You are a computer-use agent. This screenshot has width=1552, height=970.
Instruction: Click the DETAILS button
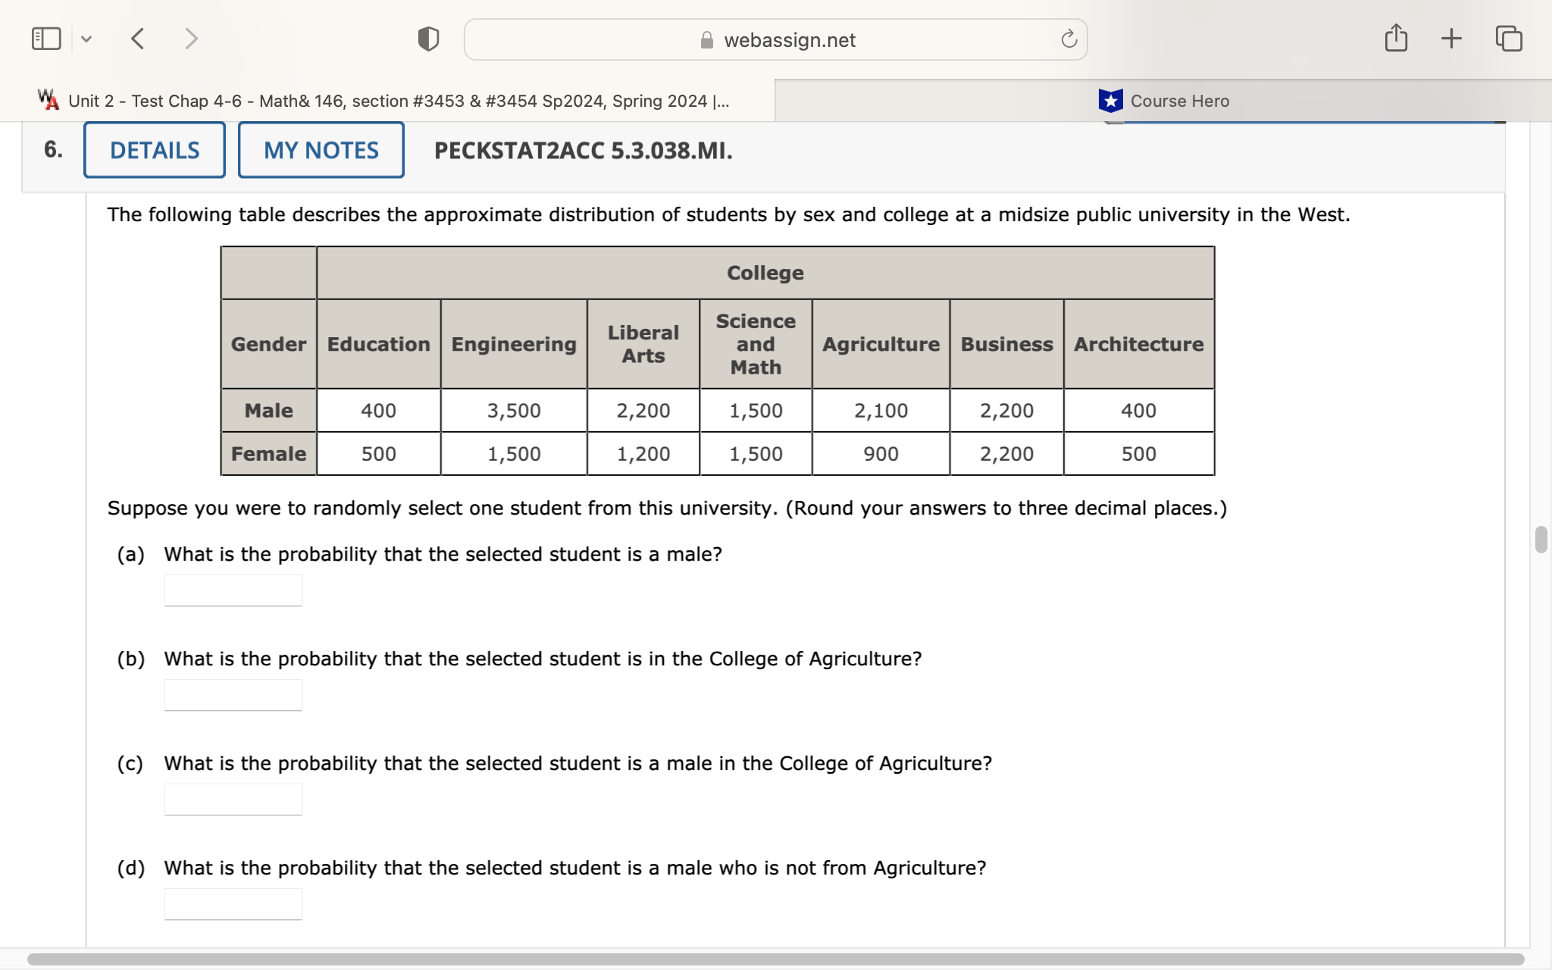(x=155, y=150)
